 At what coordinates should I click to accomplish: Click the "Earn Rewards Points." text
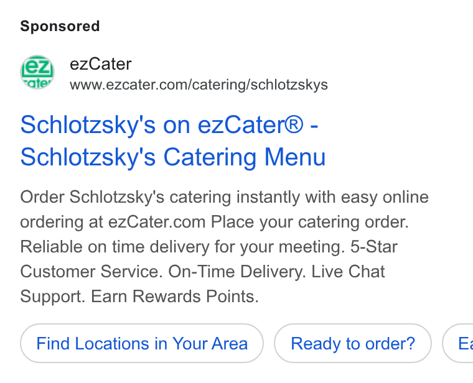coord(175,297)
